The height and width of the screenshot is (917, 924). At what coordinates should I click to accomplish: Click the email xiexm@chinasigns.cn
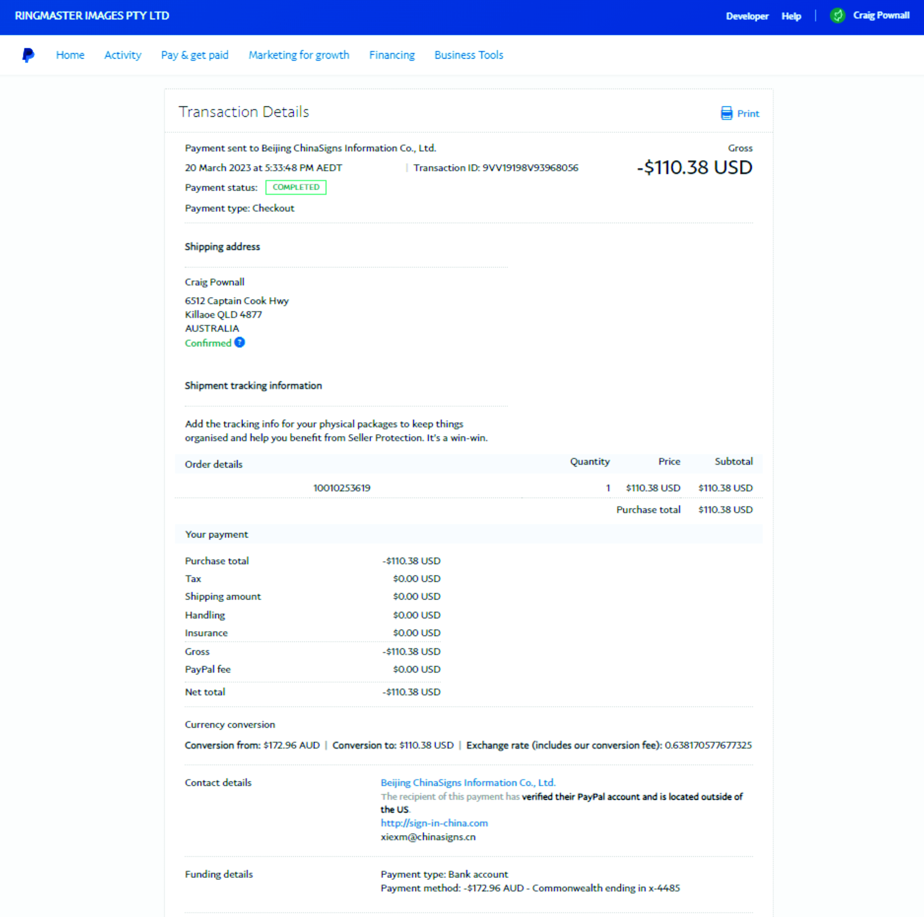(428, 837)
